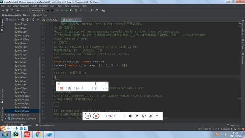The image size is (245, 138).
Task: Click the Run with Coverage icon
Action: tap(71, 10)
